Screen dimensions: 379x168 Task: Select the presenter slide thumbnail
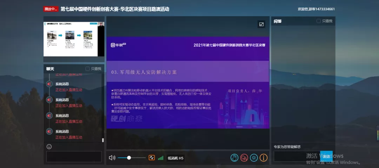pos(74,39)
